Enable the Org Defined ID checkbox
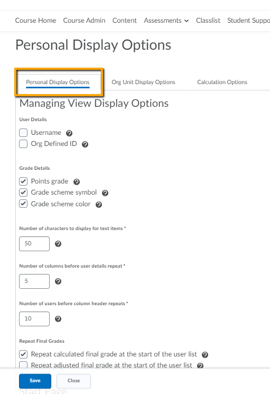This screenshot has height=394, width=270. (x=23, y=144)
